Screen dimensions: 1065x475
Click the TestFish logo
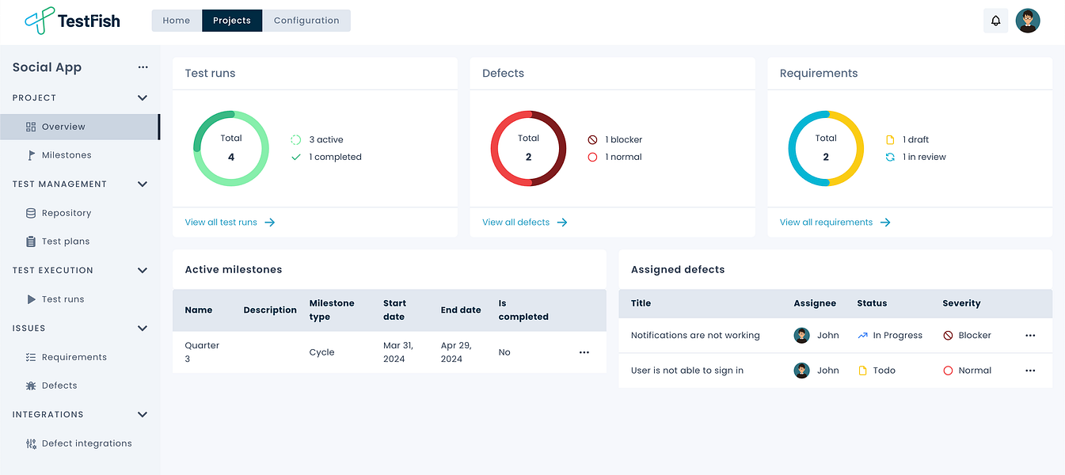tap(72, 21)
